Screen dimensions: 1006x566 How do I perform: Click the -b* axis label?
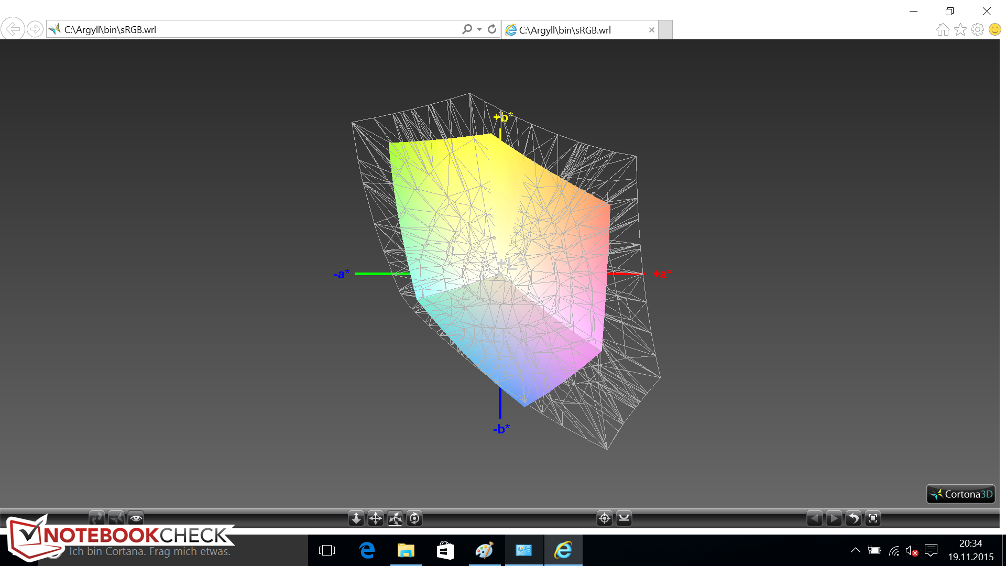(501, 429)
